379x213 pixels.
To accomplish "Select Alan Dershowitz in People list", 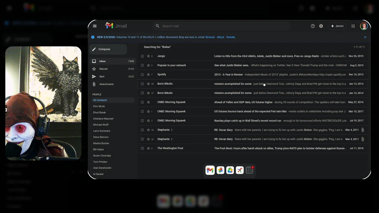I will (102, 168).
